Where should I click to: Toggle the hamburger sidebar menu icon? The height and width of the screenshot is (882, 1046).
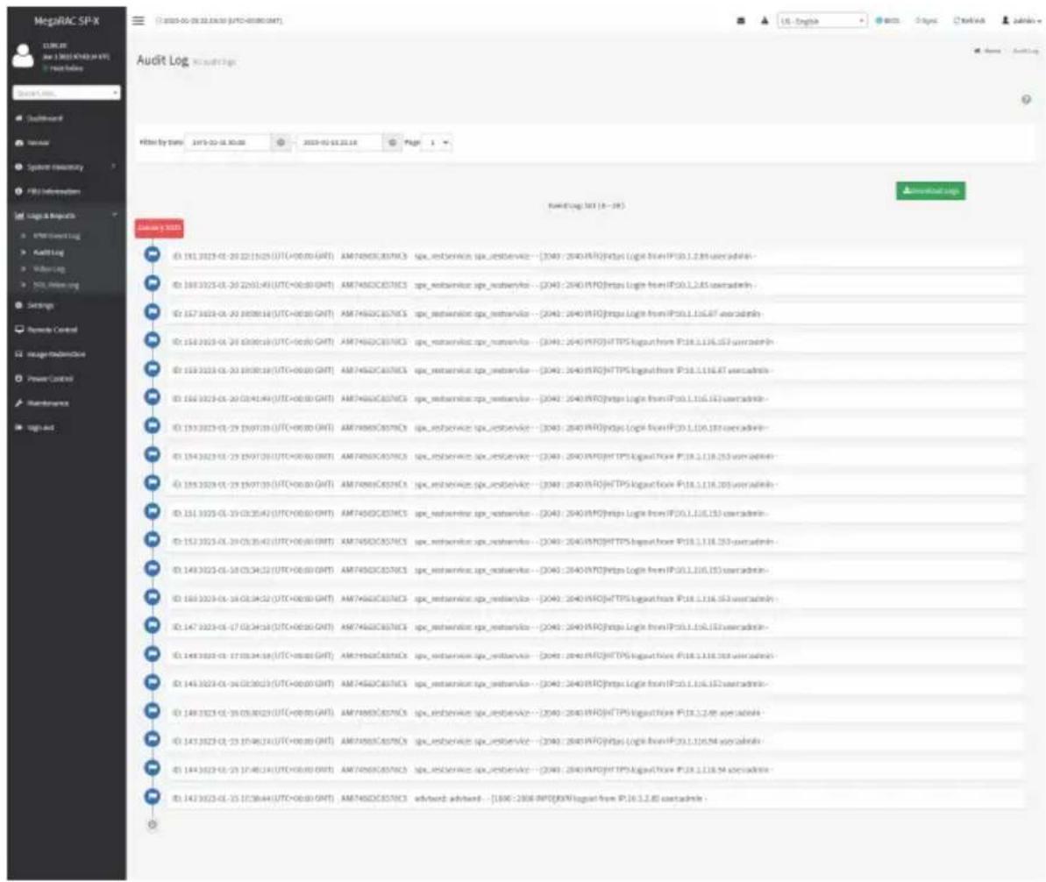point(138,20)
